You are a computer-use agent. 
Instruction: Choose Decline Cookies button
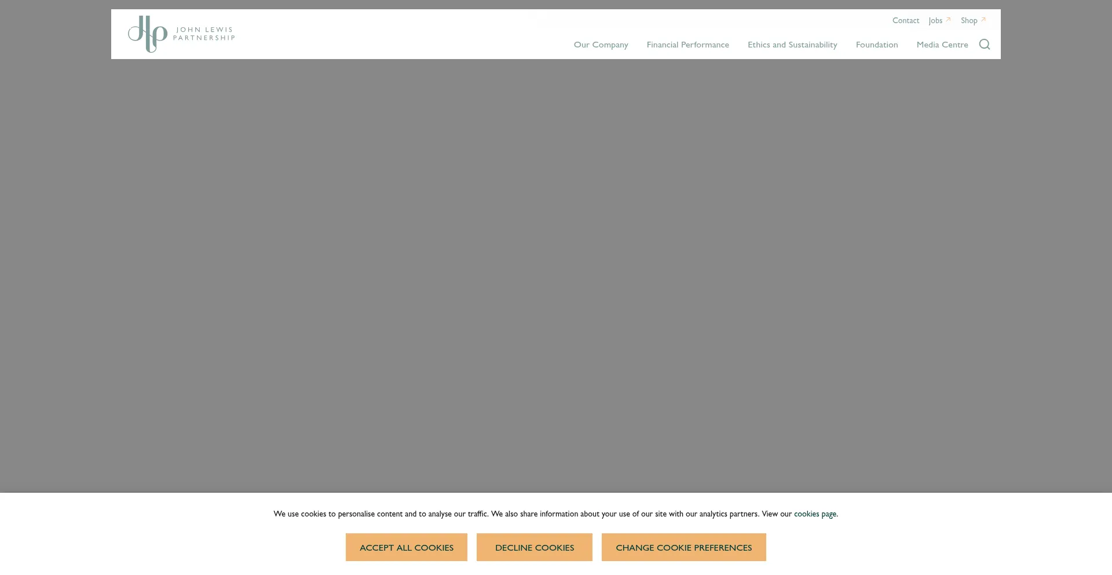[534, 547]
